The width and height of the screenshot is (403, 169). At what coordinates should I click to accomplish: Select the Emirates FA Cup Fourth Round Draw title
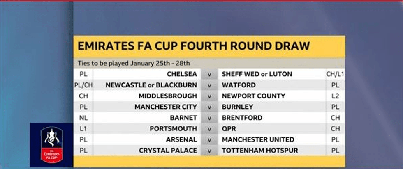(x=193, y=46)
